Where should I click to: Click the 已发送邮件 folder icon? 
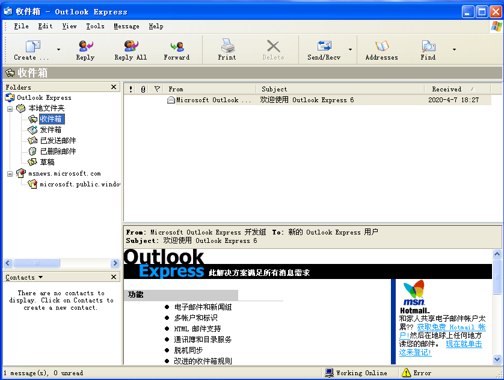click(x=32, y=140)
